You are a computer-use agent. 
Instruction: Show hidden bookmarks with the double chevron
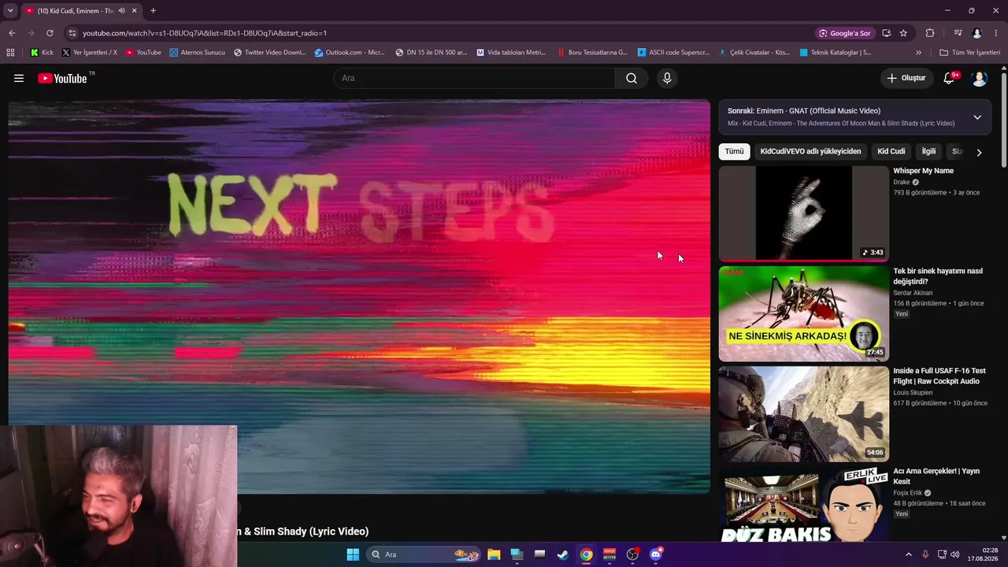[x=918, y=53]
